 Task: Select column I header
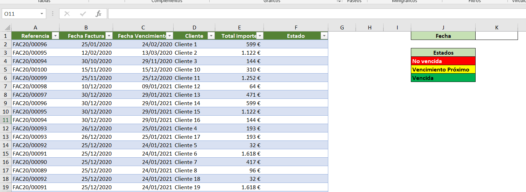pyautogui.click(x=397, y=27)
